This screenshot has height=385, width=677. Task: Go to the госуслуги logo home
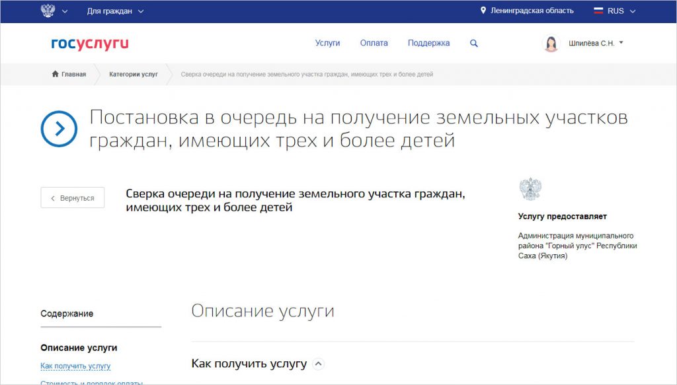coord(90,43)
